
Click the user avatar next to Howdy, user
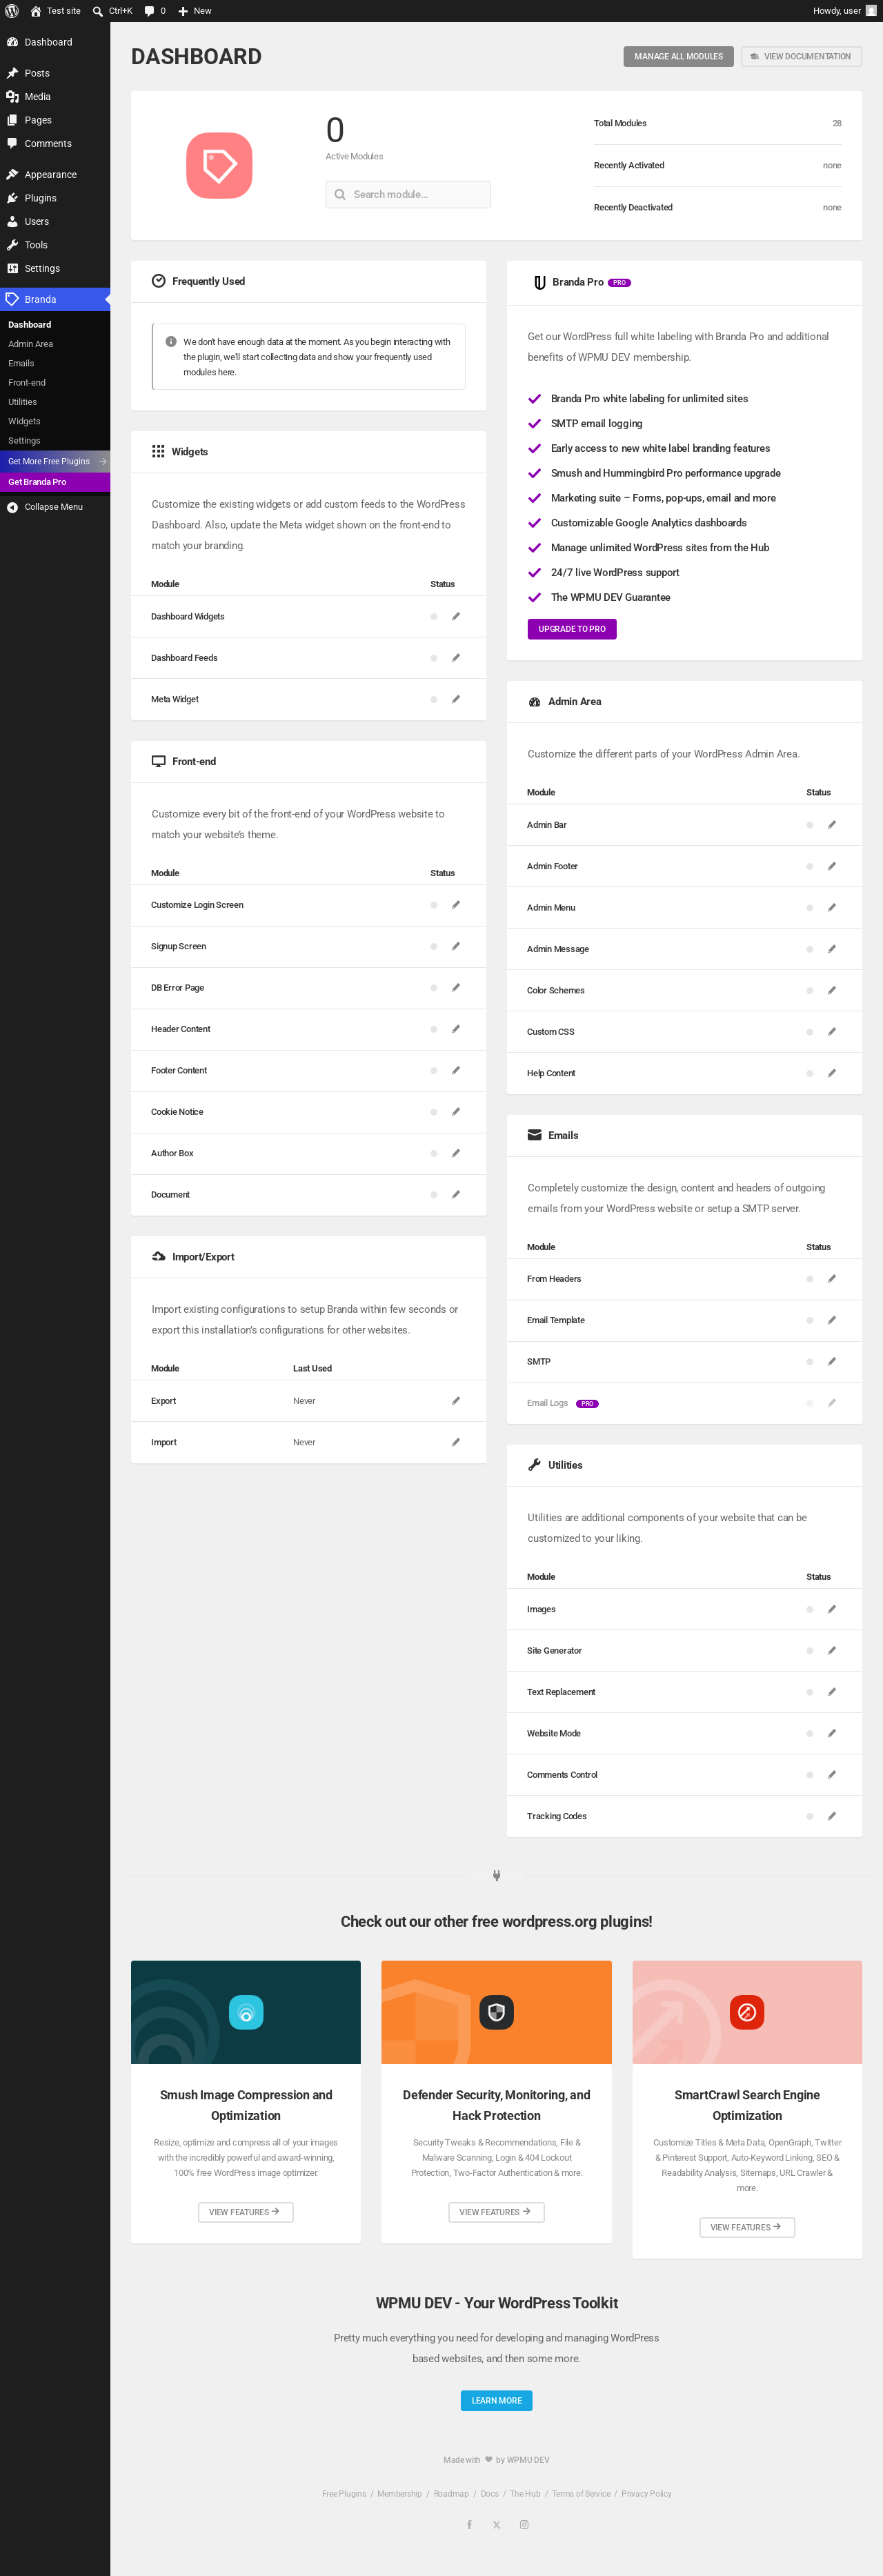[x=871, y=11]
